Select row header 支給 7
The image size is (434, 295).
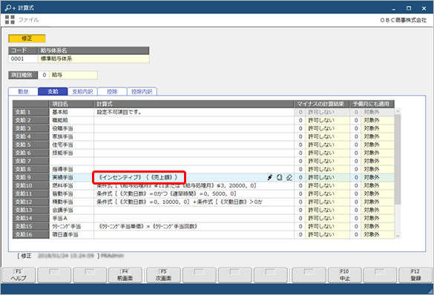tap(30, 161)
